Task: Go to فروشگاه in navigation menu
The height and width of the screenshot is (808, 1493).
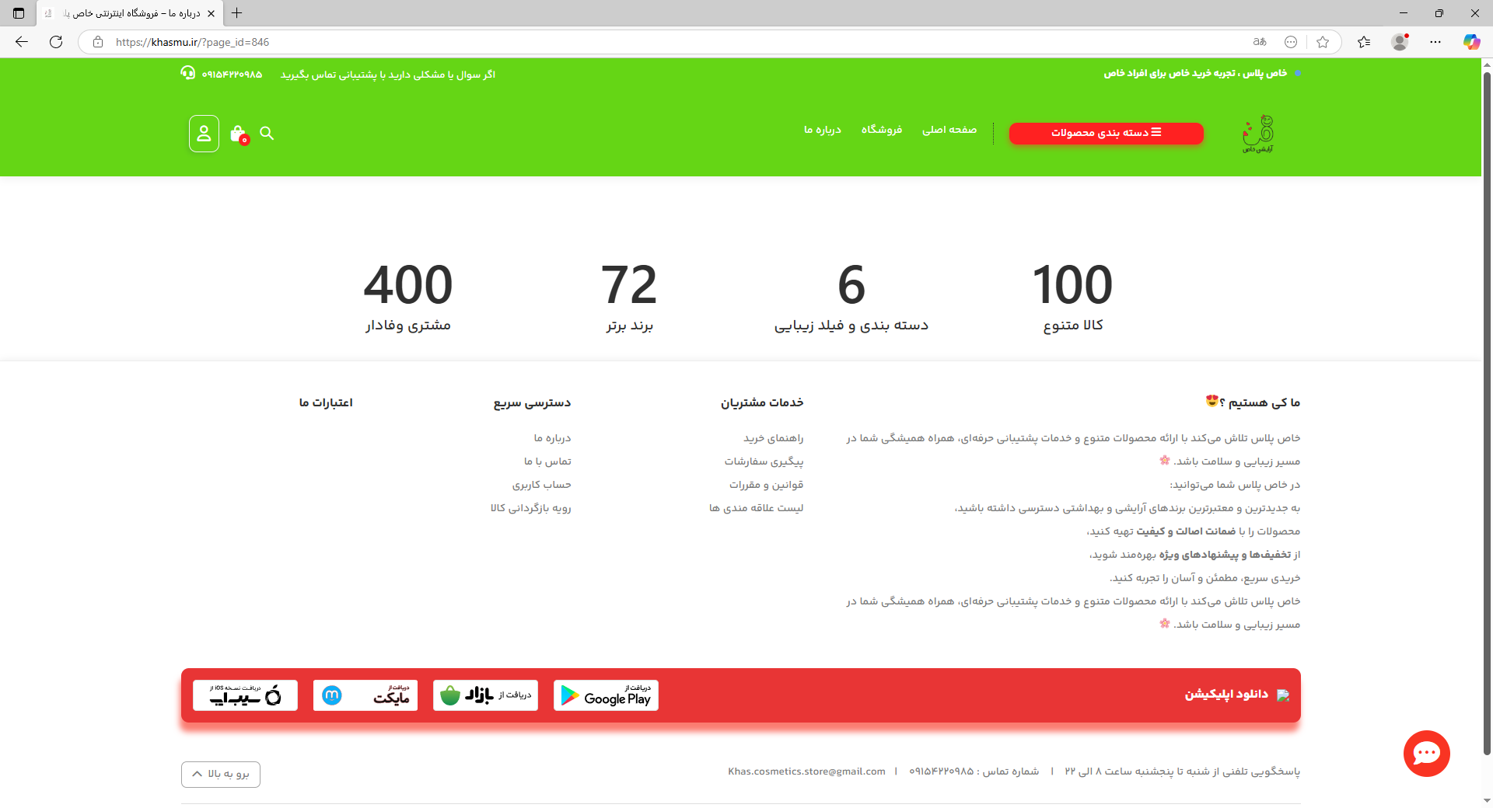Action: click(x=881, y=130)
